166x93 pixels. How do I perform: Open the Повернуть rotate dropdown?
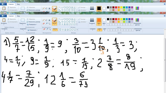(32, 25)
